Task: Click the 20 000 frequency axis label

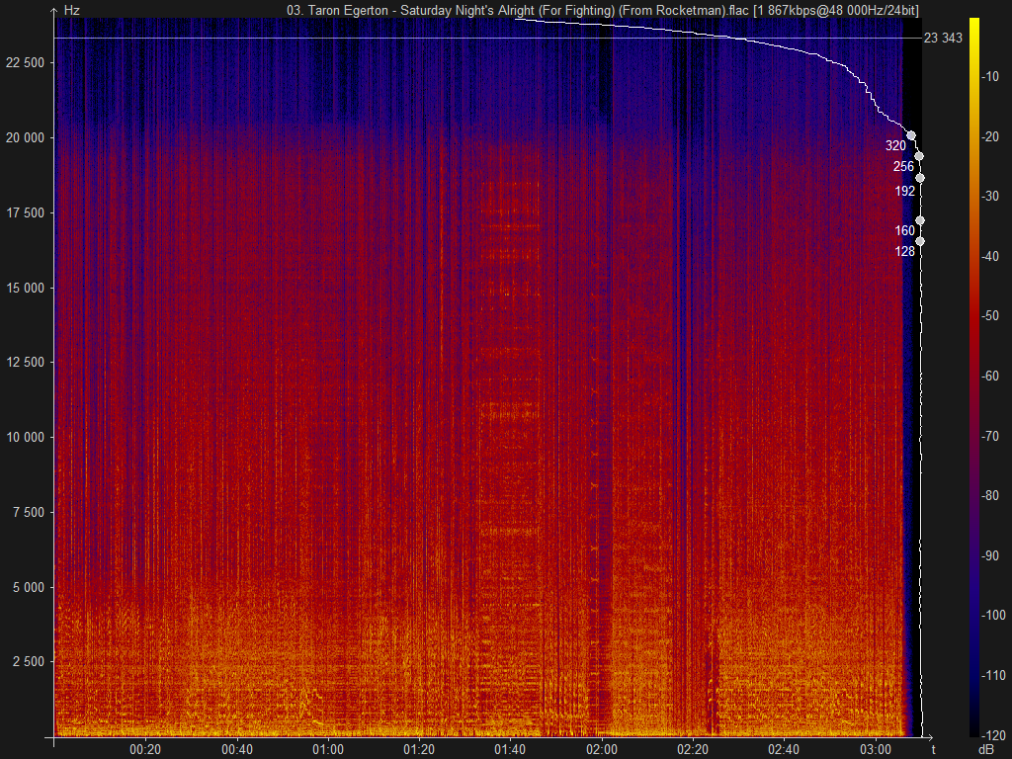Action: pos(25,138)
